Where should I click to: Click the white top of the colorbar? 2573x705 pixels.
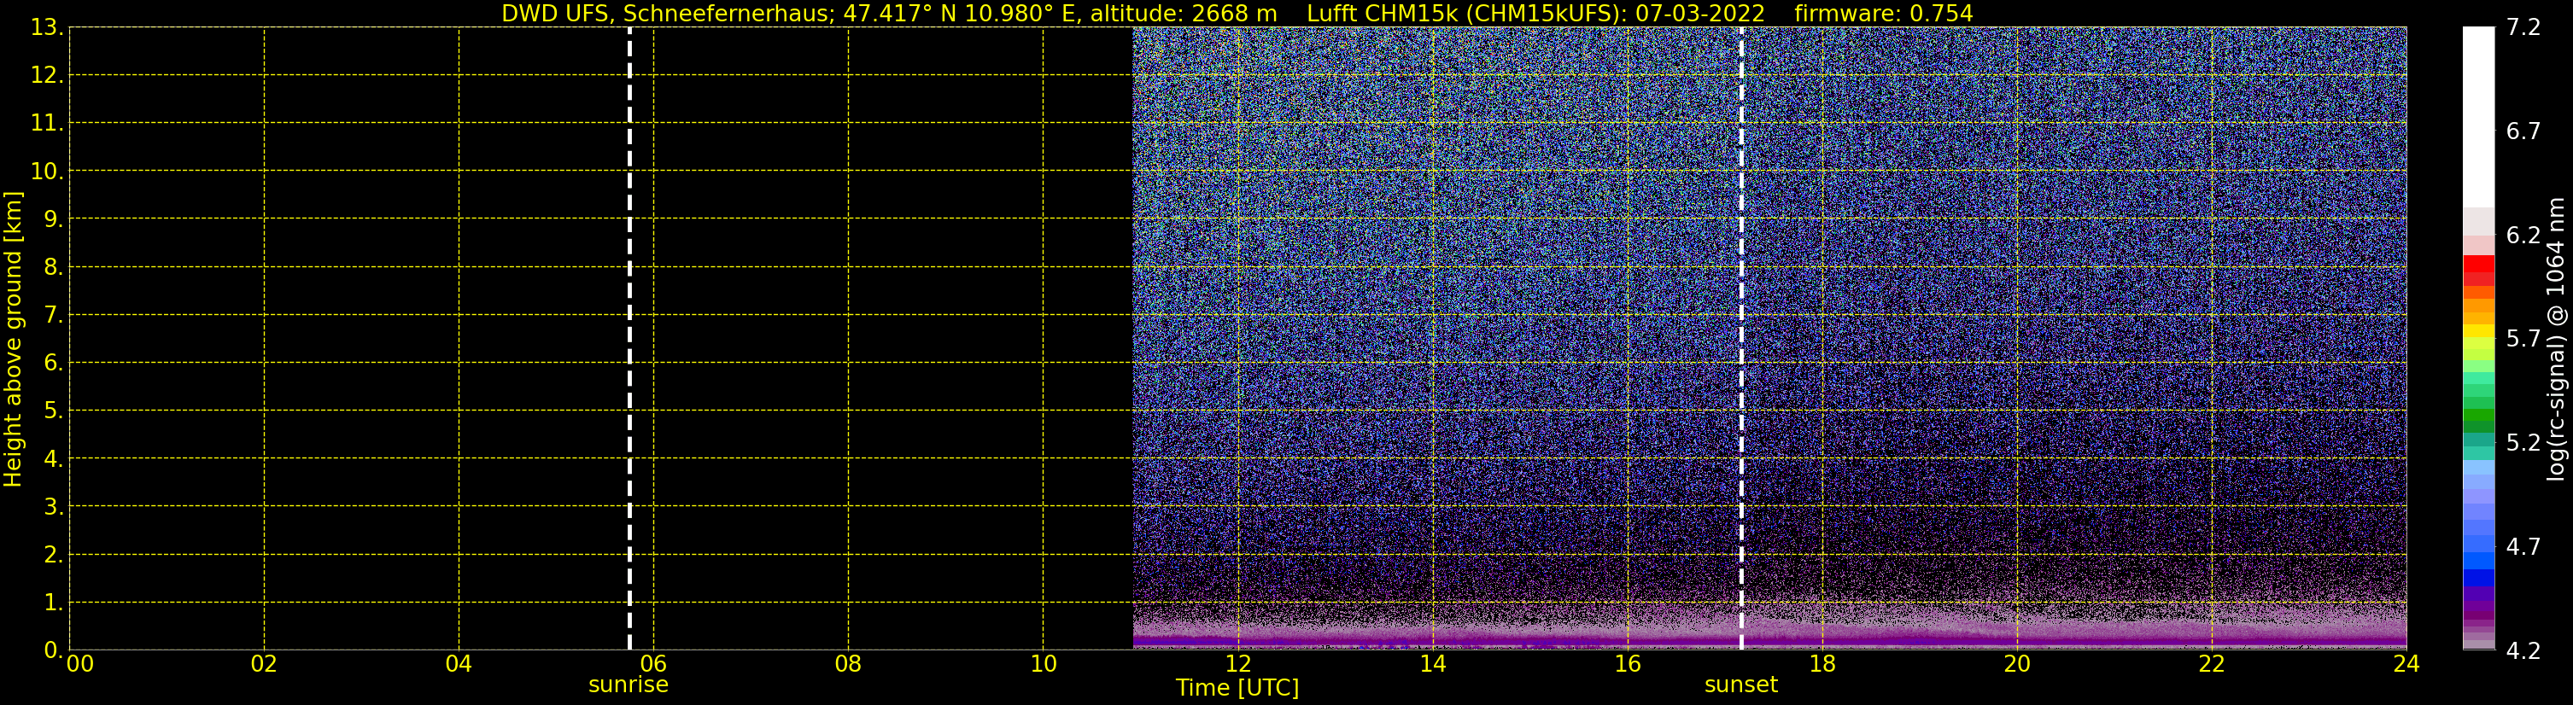click(x=2478, y=117)
